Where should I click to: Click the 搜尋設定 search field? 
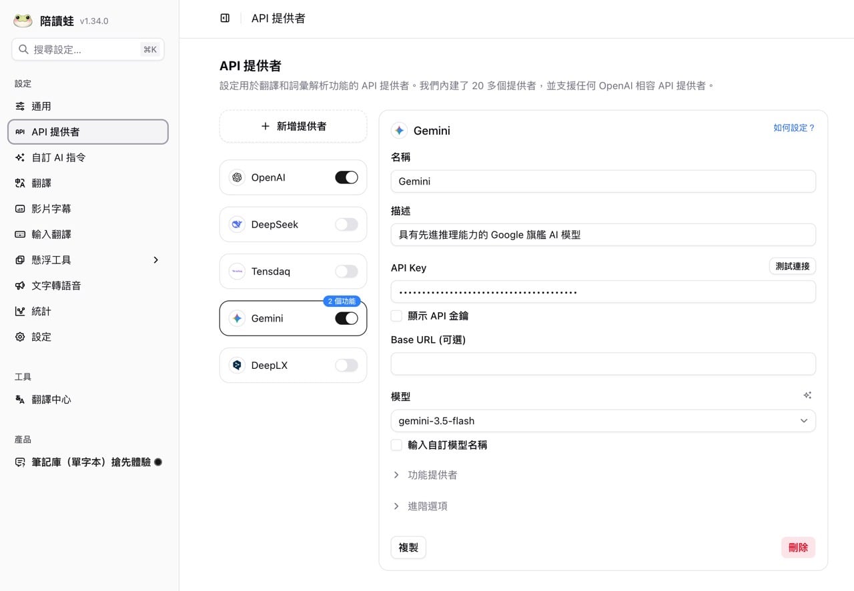coord(88,49)
